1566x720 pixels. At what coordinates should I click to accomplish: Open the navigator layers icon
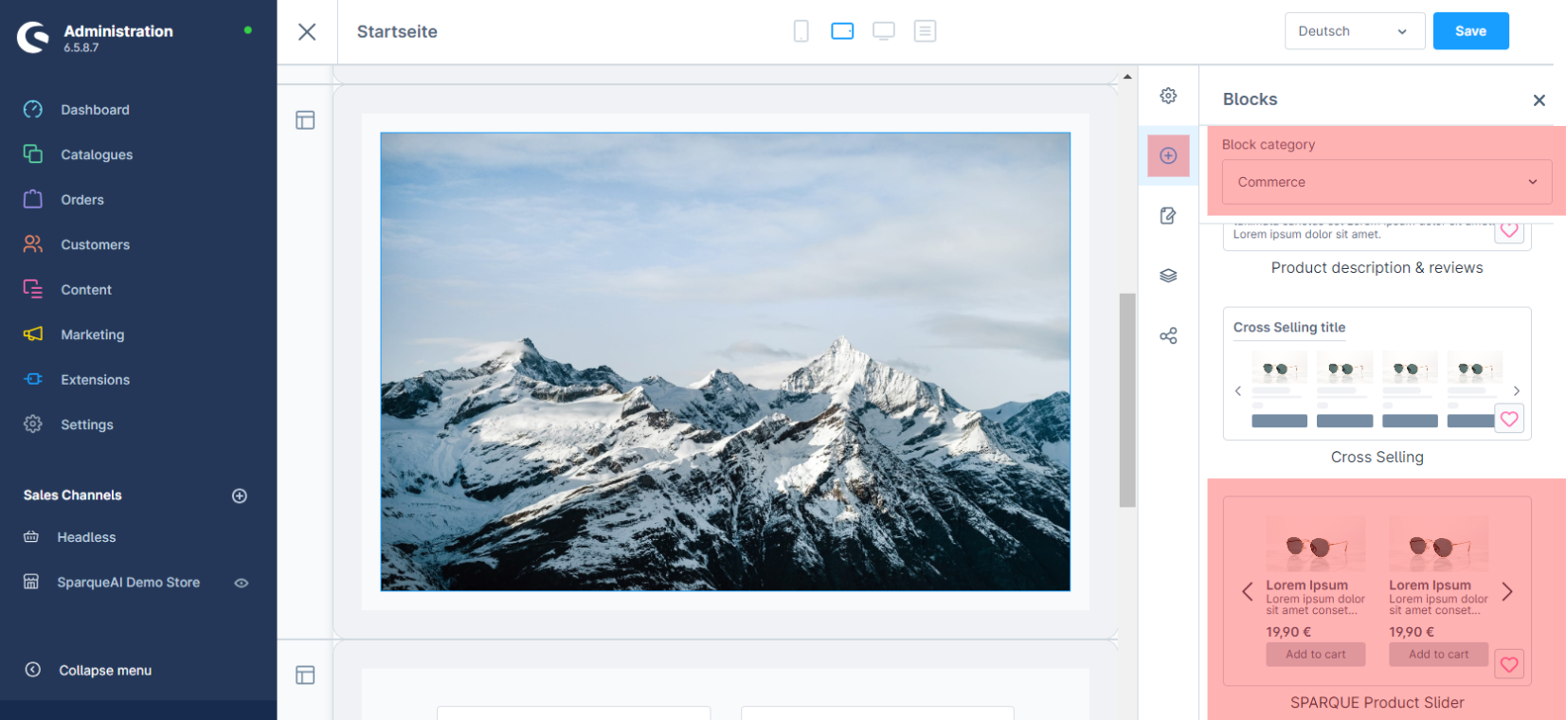(1168, 276)
